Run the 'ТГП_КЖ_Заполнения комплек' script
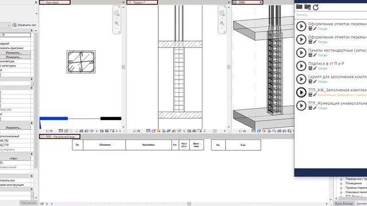 point(301,92)
